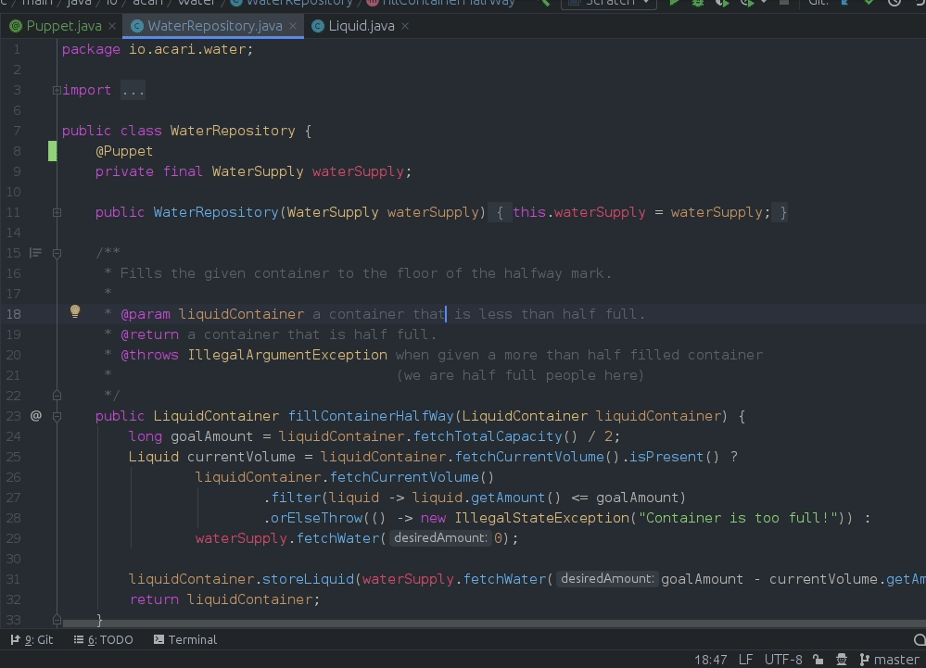Start the debugger using the bug icon
This screenshot has height=668, width=926.
[x=697, y=5]
